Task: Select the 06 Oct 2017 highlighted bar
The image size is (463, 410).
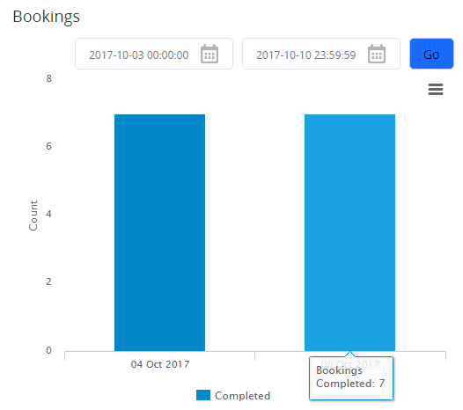Action: point(350,232)
